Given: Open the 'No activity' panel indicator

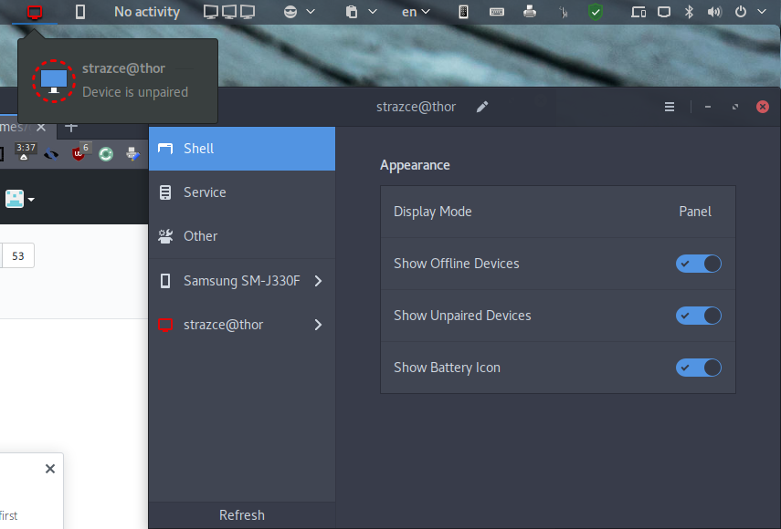Looking at the screenshot, I should click(x=147, y=12).
